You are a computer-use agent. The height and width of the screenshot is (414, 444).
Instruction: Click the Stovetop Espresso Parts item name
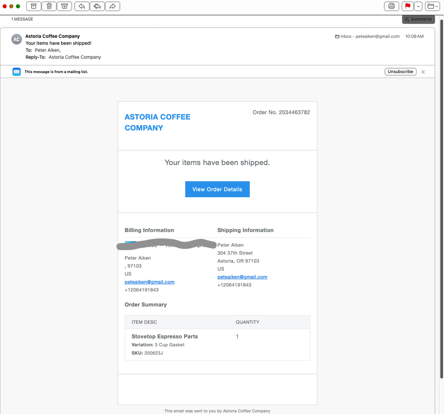pyautogui.click(x=164, y=336)
